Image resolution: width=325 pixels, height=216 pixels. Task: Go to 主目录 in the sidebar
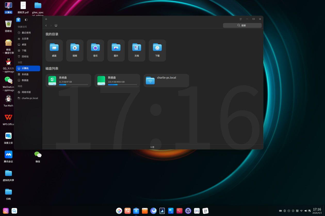click(25, 39)
